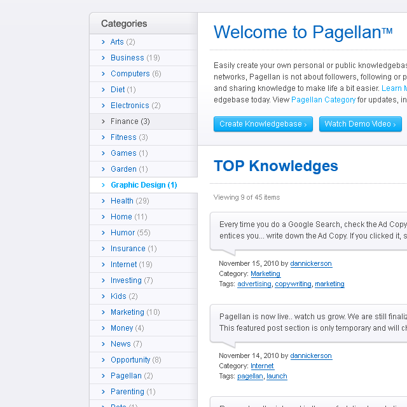Click the chevron beside Computers

pos(103,74)
